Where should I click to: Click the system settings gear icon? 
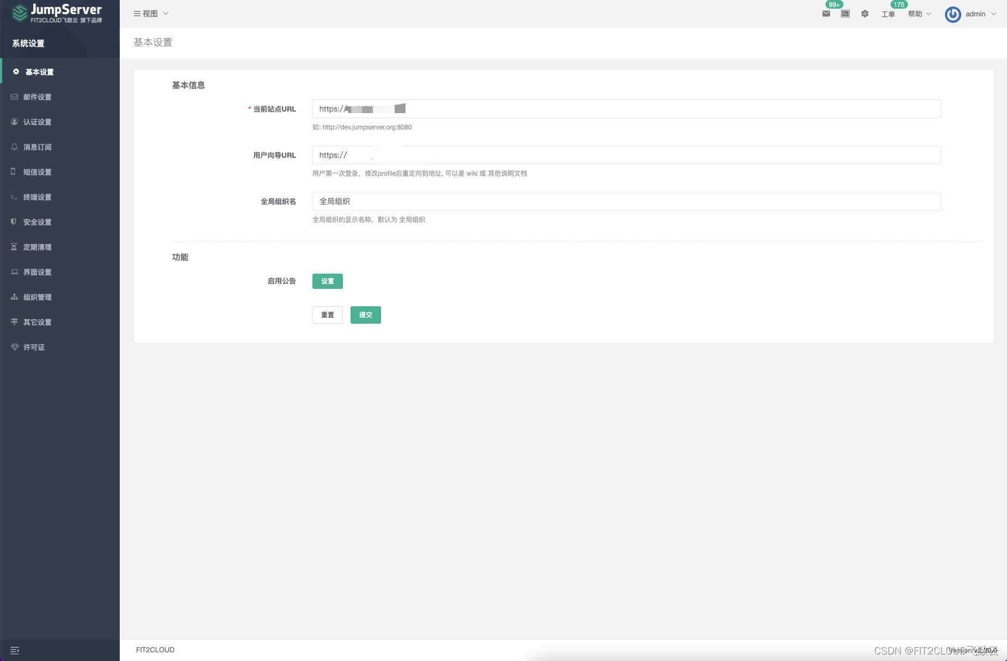(865, 14)
